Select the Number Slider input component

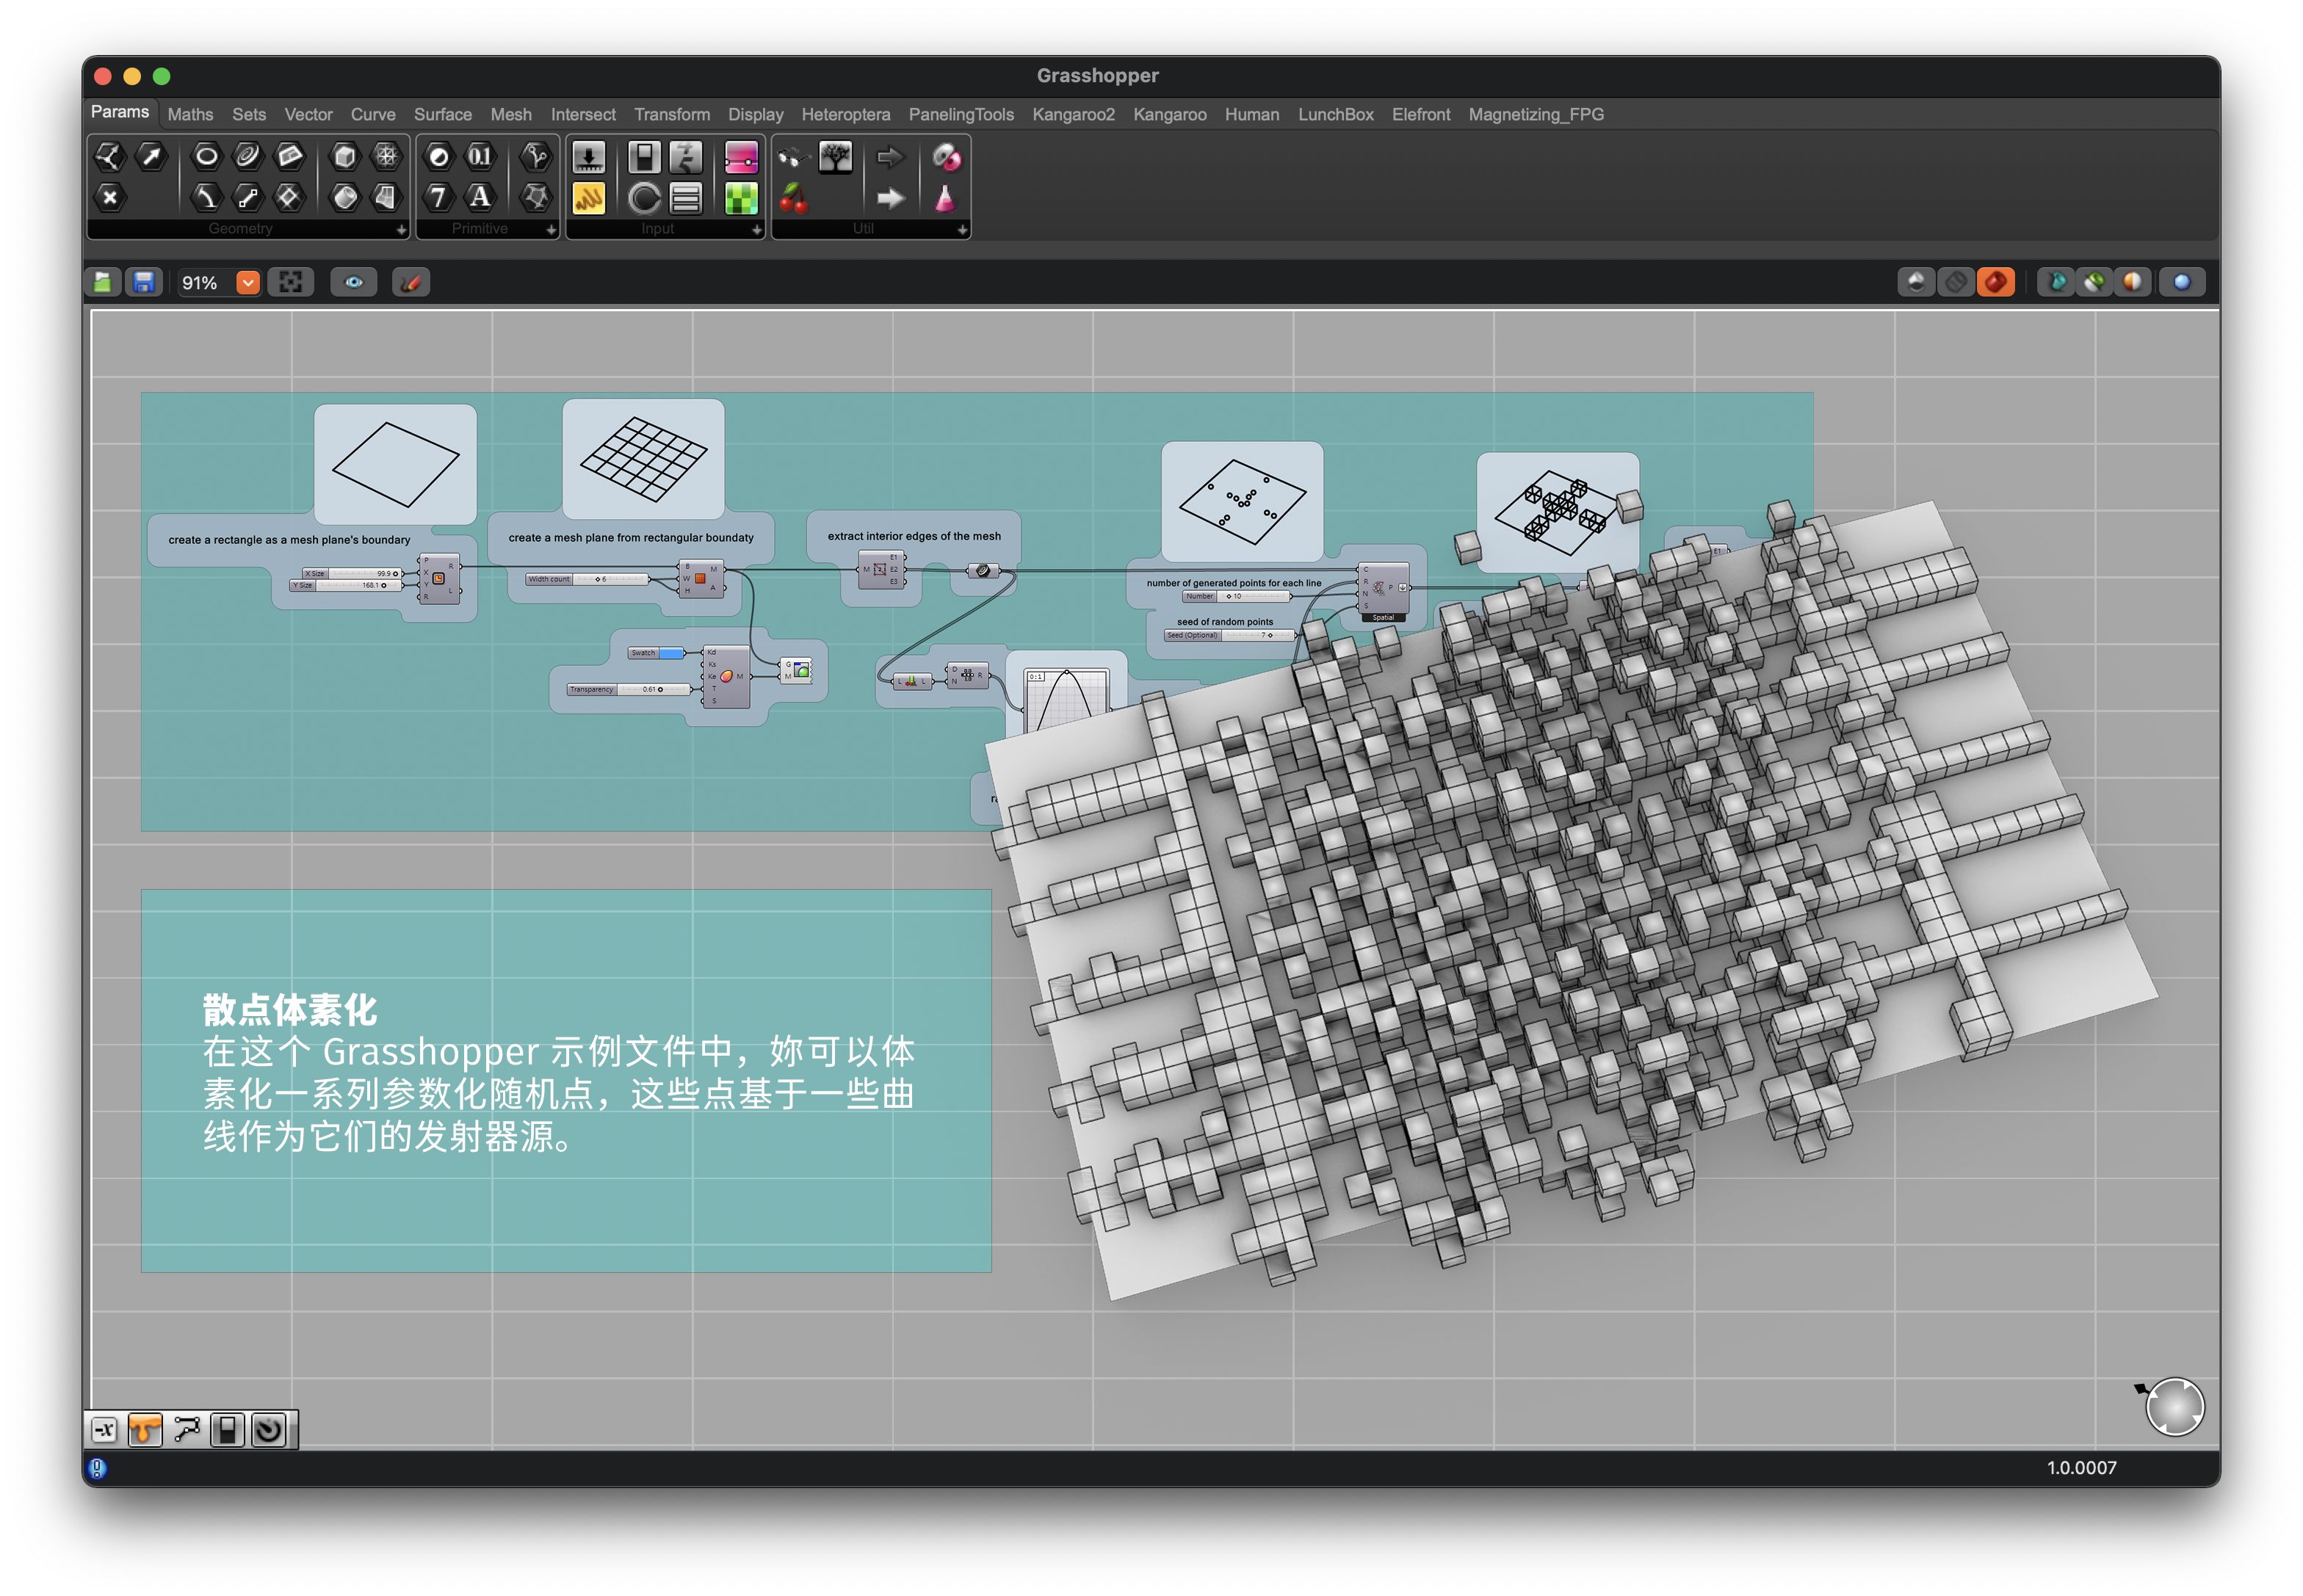tap(588, 157)
